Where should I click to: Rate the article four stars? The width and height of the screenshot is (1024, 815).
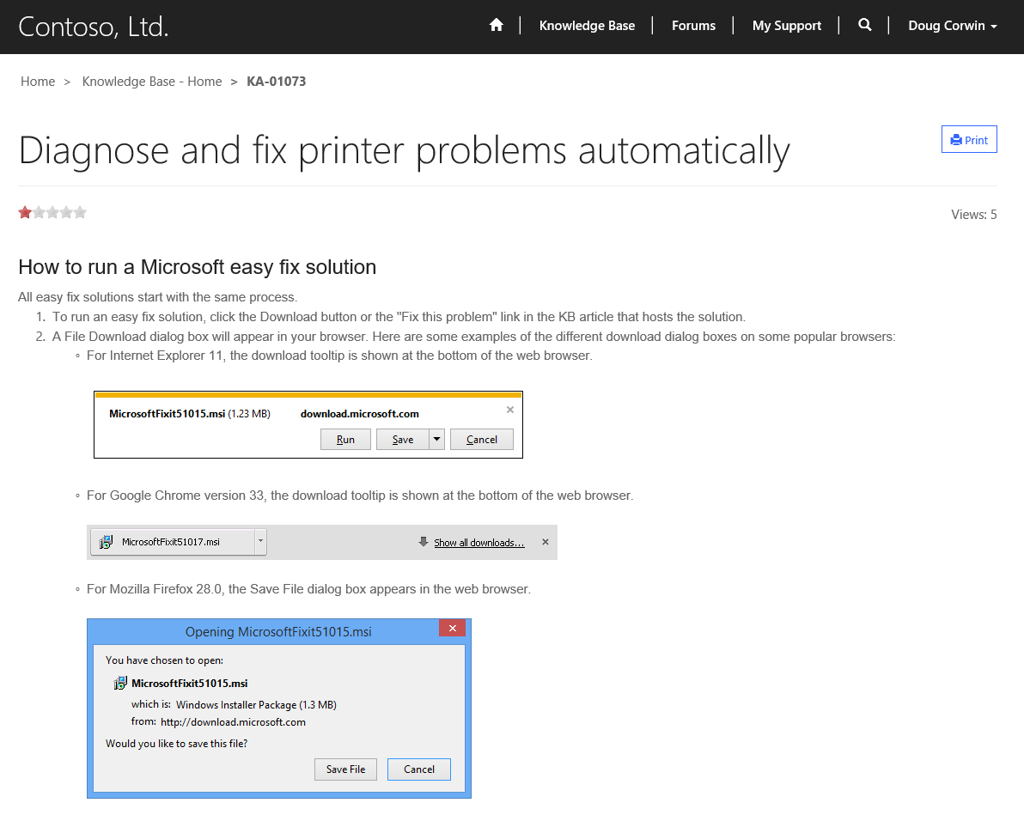[x=67, y=212]
